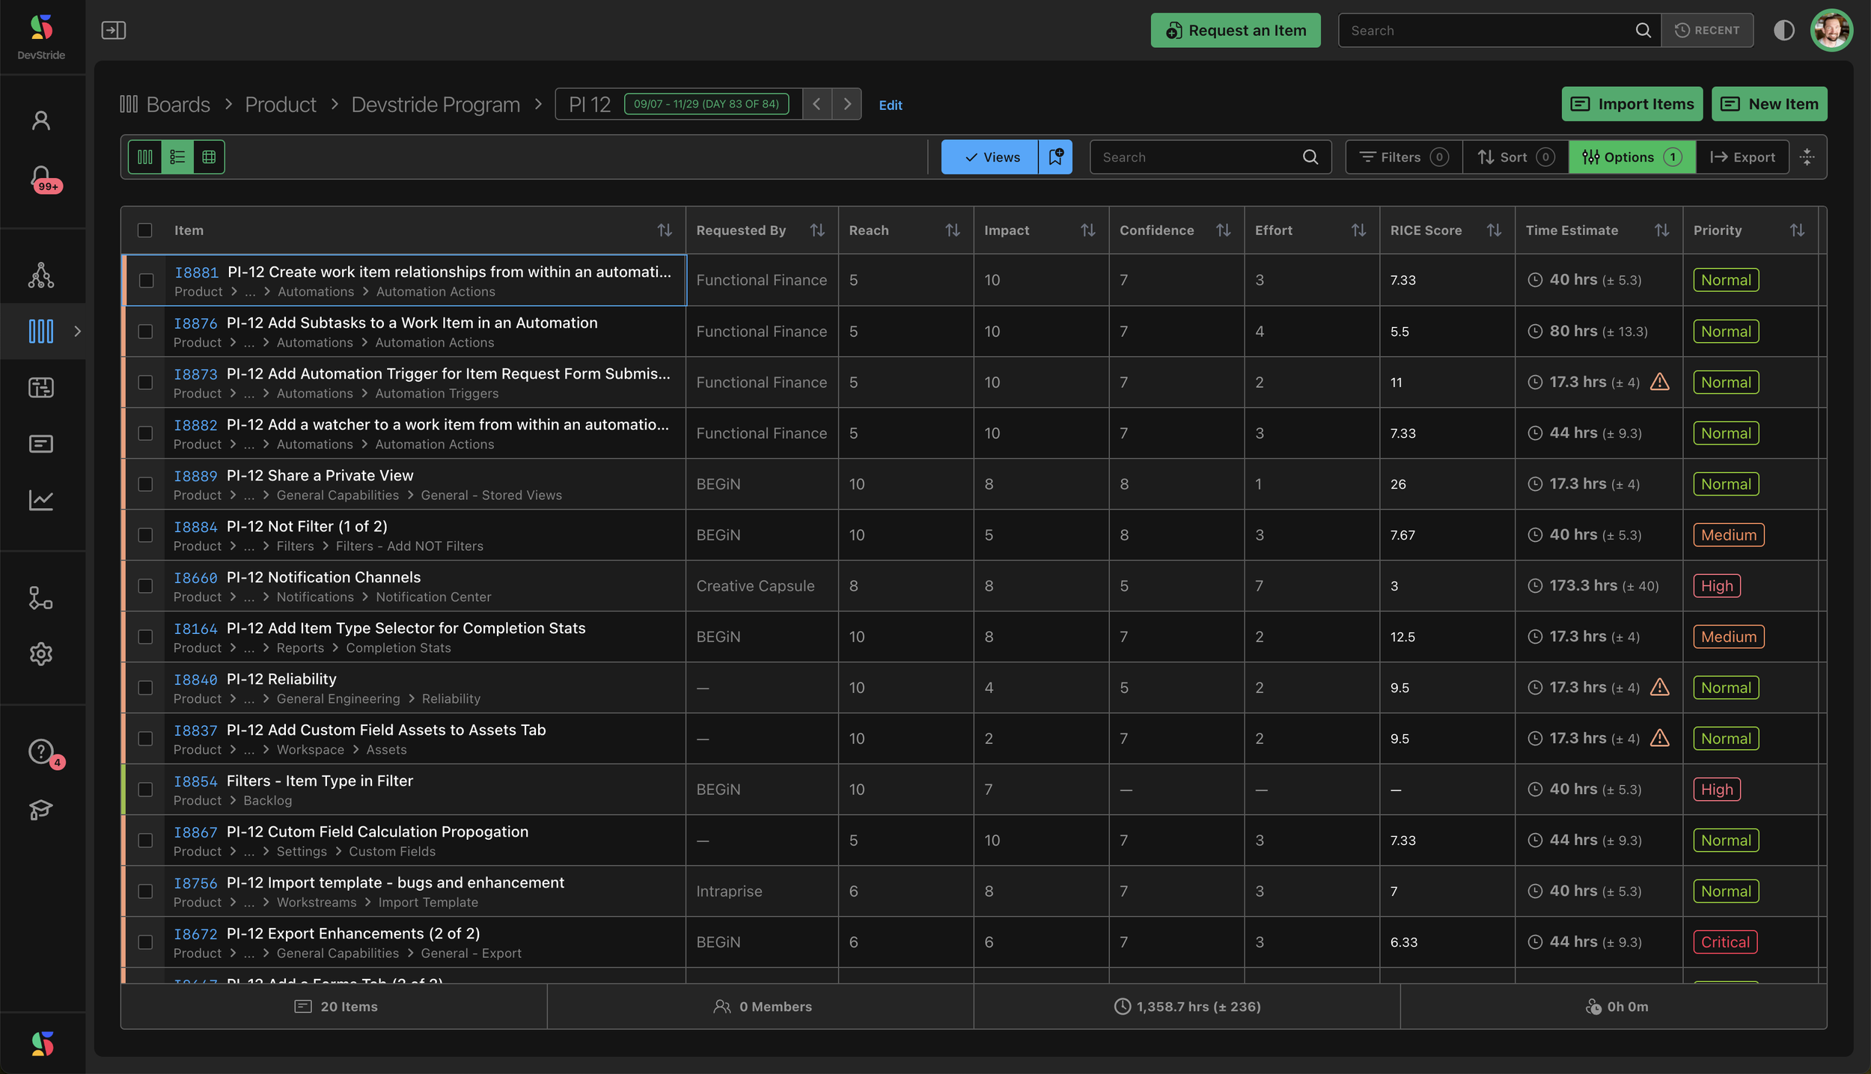Open the settings gear in sidebar
1871x1074 pixels.
click(x=41, y=654)
